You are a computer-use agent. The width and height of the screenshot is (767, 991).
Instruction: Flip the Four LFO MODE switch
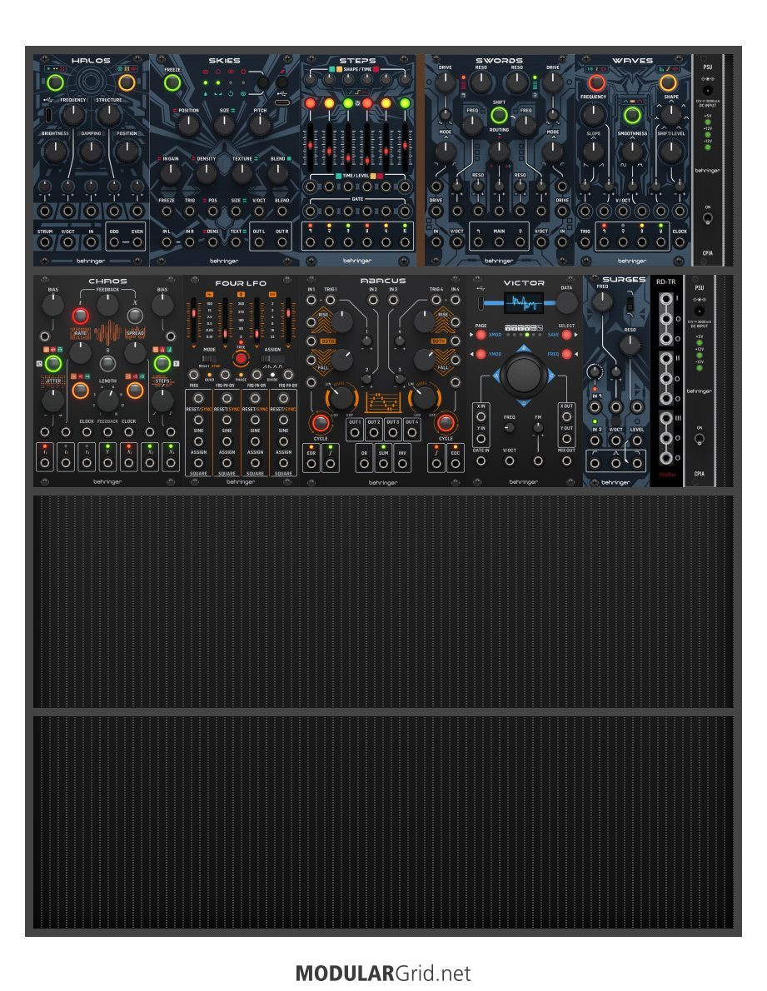[x=208, y=358]
